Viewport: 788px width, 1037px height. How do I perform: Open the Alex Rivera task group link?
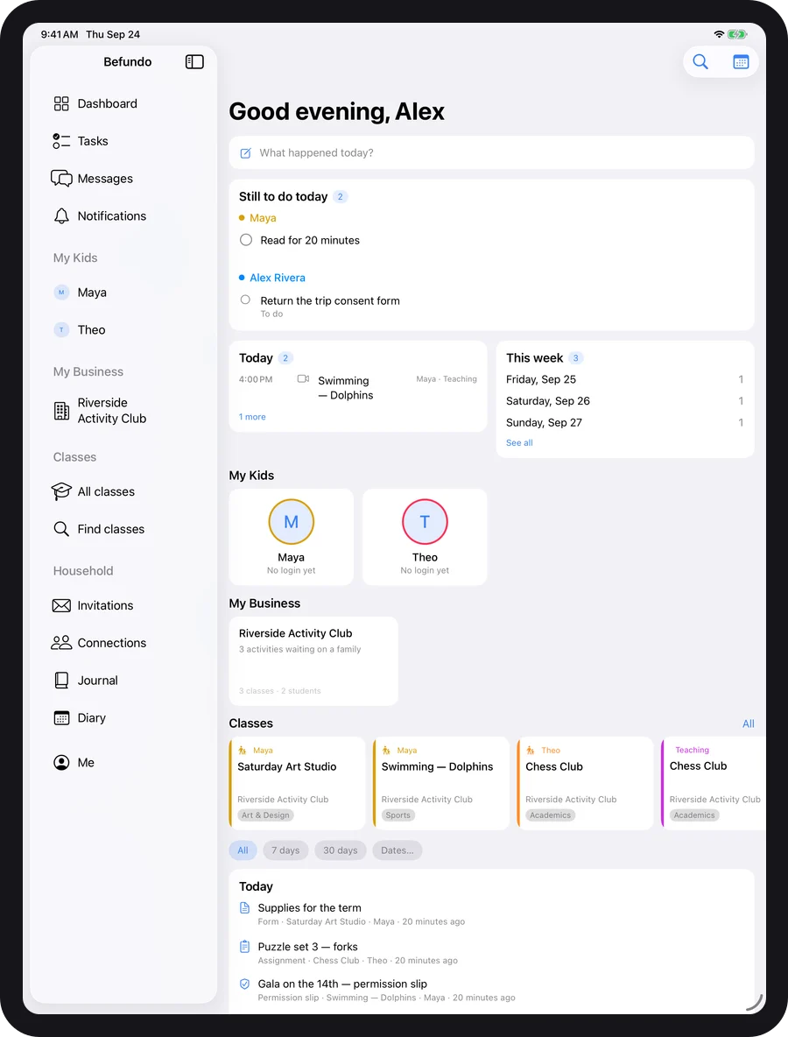278,278
